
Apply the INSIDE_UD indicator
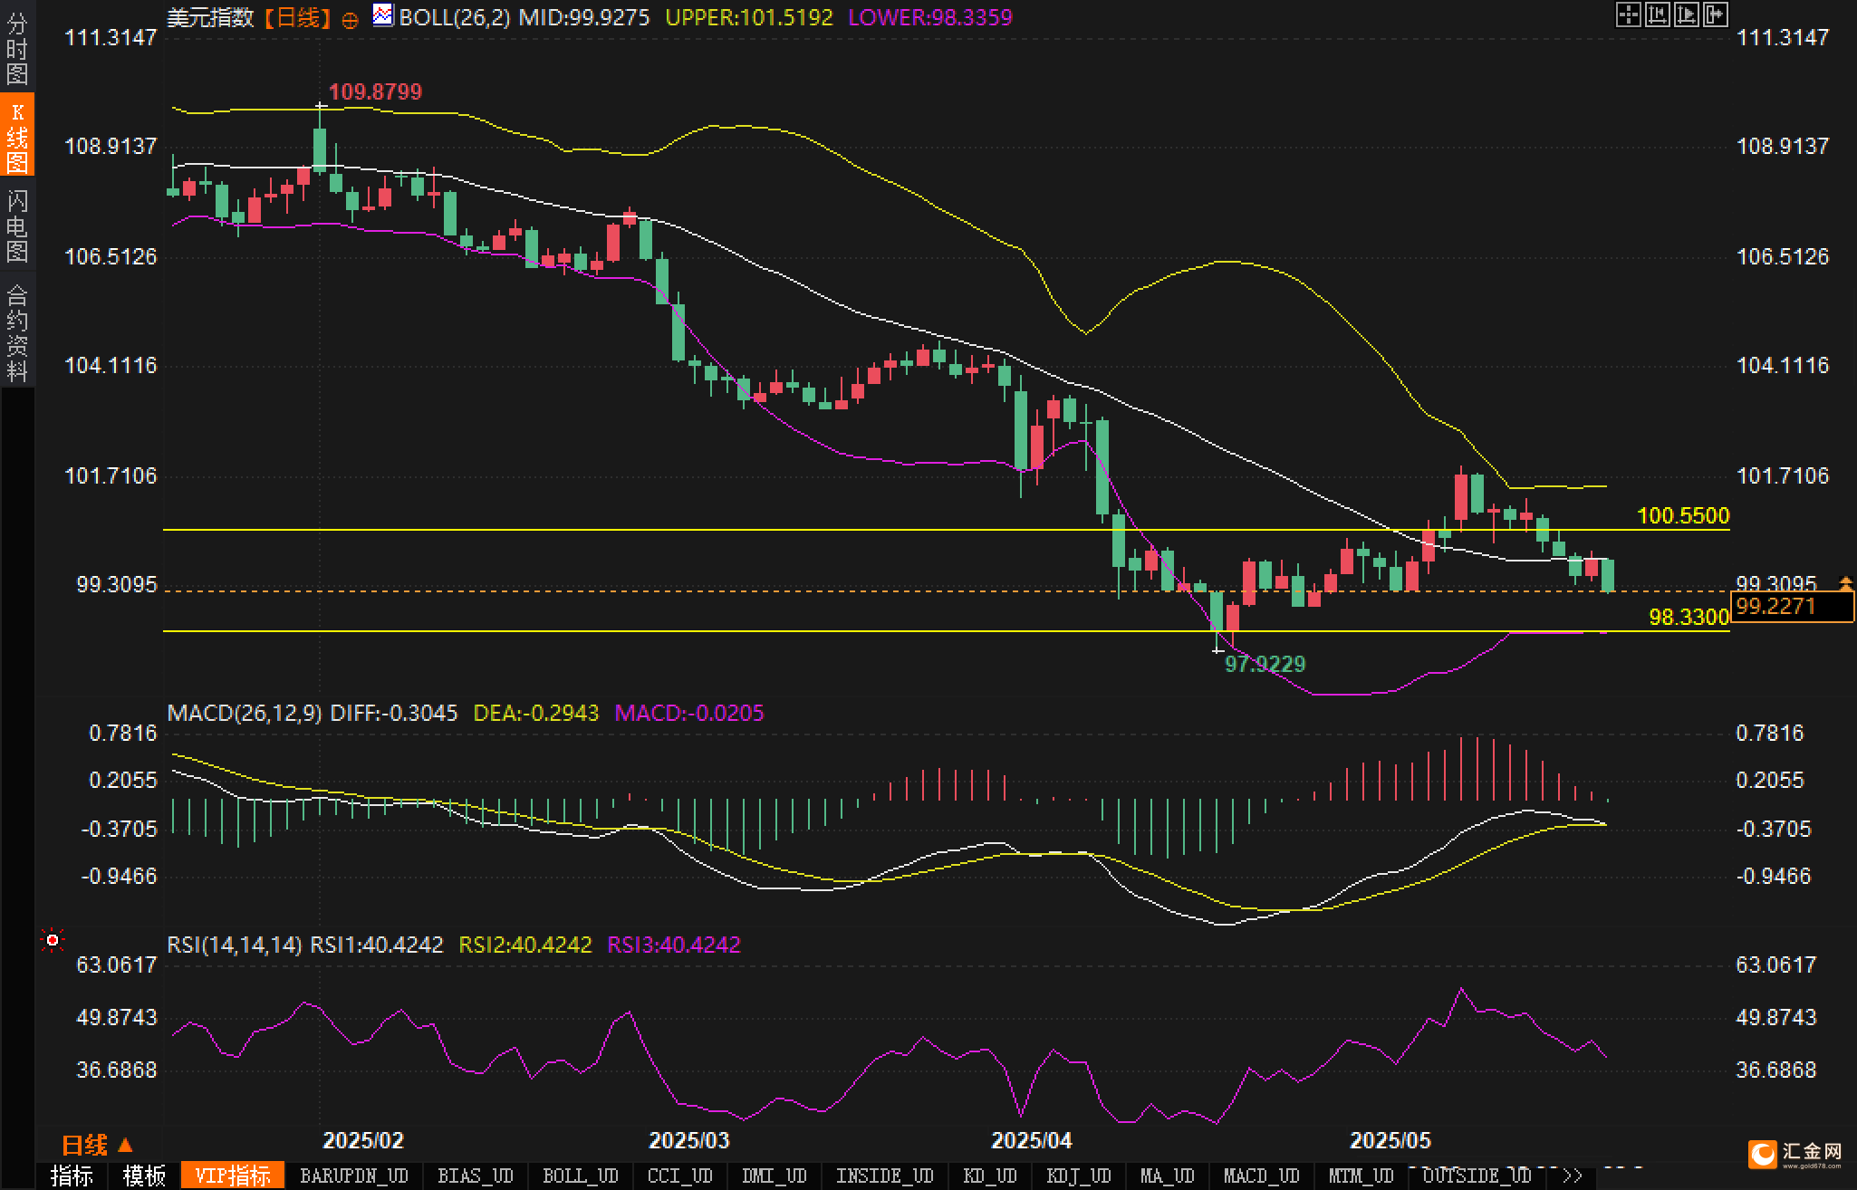click(885, 1176)
